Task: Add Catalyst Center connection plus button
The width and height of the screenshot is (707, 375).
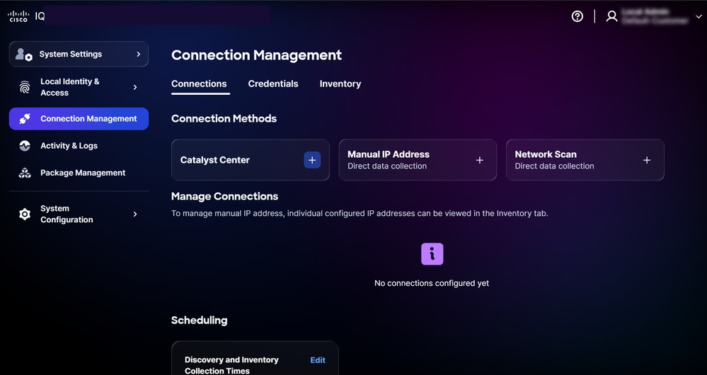Action: tap(312, 160)
